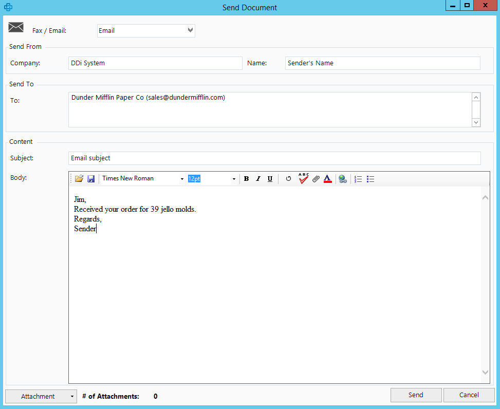
Task: Cancel the Send Document dialog
Action: 468,395
